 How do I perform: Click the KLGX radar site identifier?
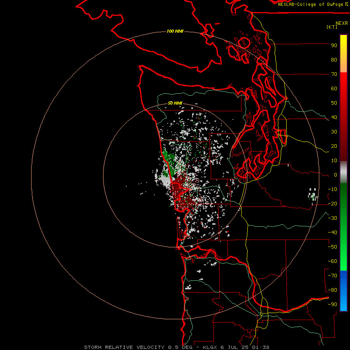210,347
